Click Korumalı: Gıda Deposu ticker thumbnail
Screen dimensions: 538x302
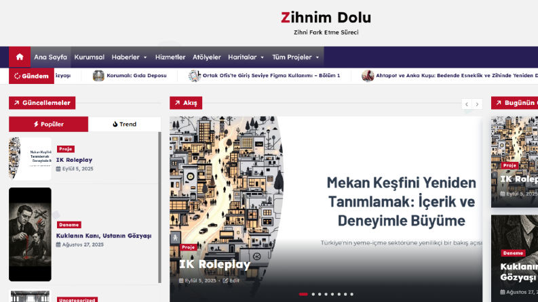click(98, 75)
